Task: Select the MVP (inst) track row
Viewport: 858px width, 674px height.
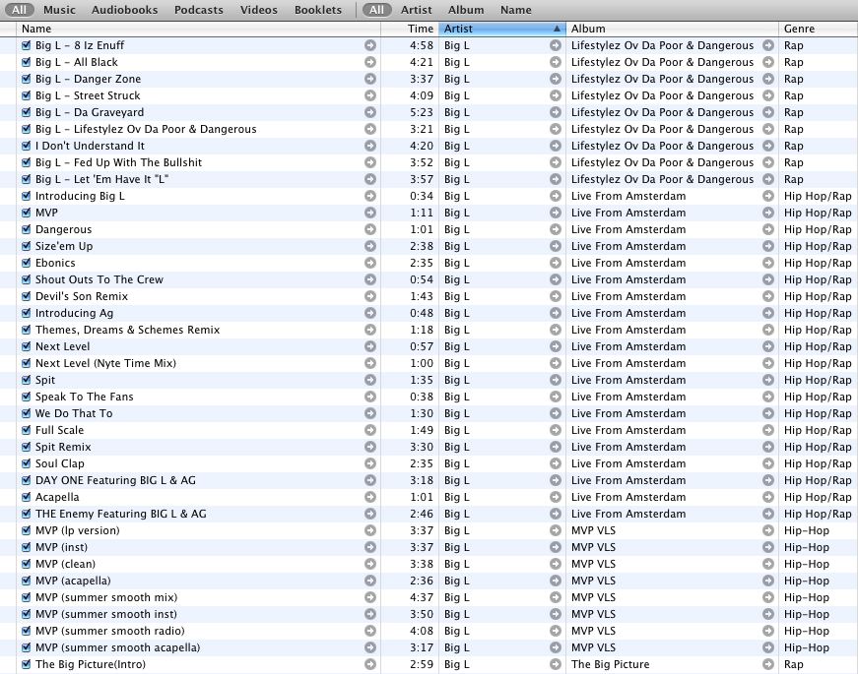Action: click(x=429, y=547)
